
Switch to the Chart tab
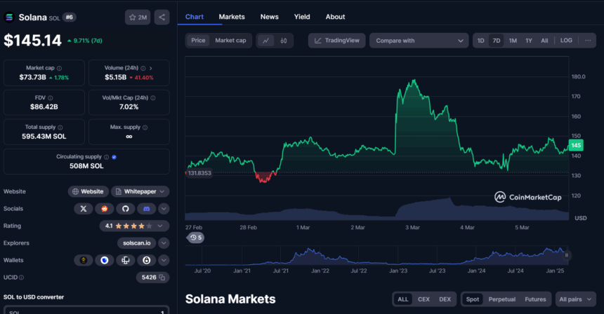(x=194, y=17)
